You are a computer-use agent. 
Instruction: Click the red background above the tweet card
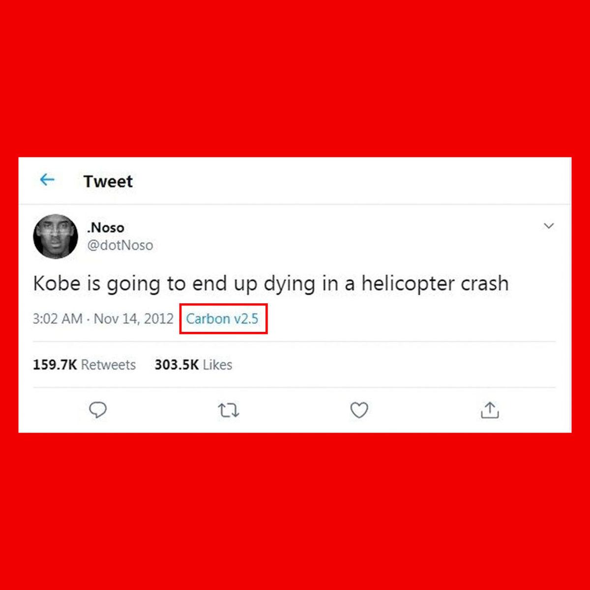coord(295,79)
